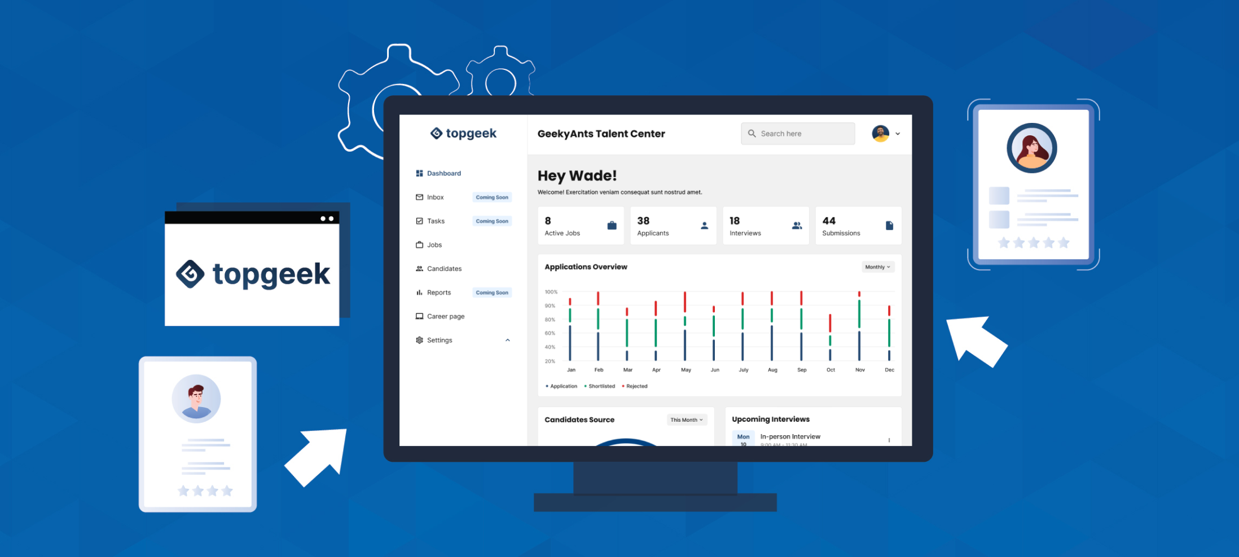
Task: Open the Candidates people icon
Action: point(419,268)
